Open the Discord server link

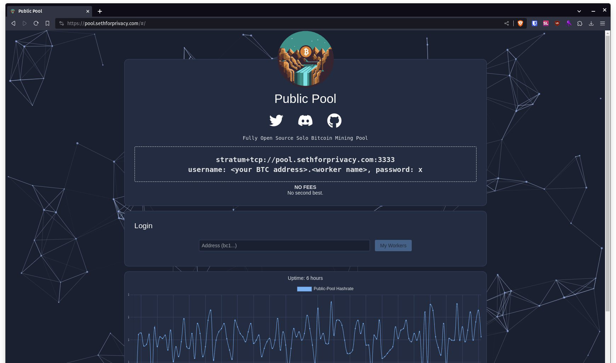click(305, 121)
